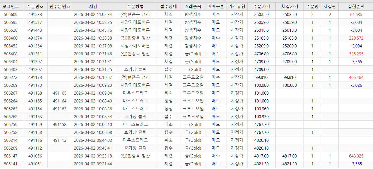Viewport: 373px width, 169px height.
Task: Select log number 506528 row
Action: 186,30
